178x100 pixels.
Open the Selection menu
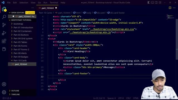pyautogui.click(x=24, y=2)
